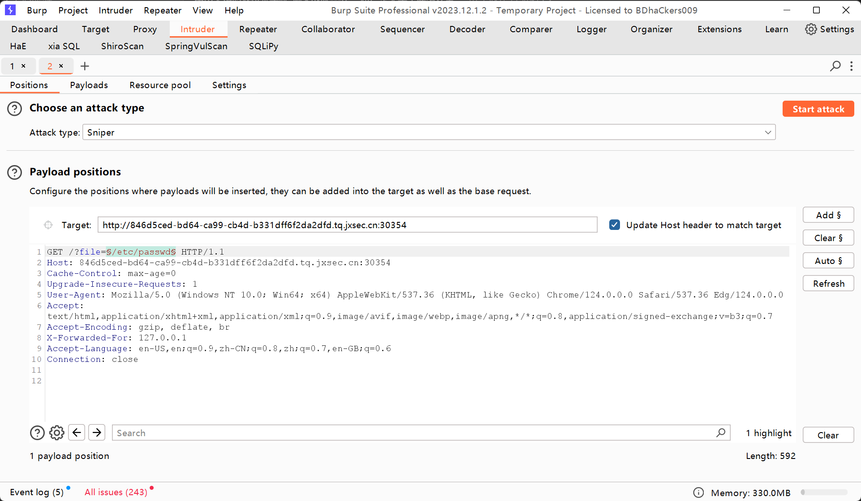Image resolution: width=861 pixels, height=501 pixels.
Task: Switch to Intruder Settings sub-tab
Action: [229, 85]
